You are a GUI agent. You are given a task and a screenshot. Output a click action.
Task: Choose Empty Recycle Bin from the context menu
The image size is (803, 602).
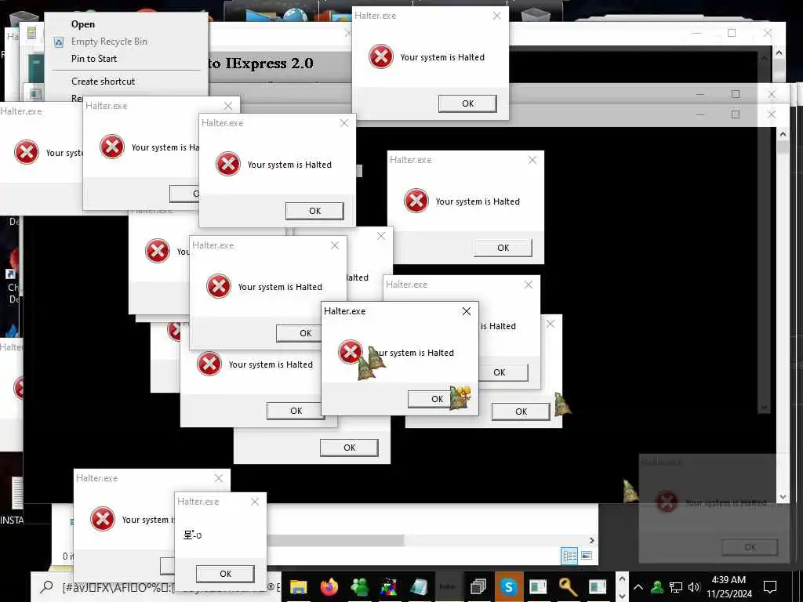(109, 42)
